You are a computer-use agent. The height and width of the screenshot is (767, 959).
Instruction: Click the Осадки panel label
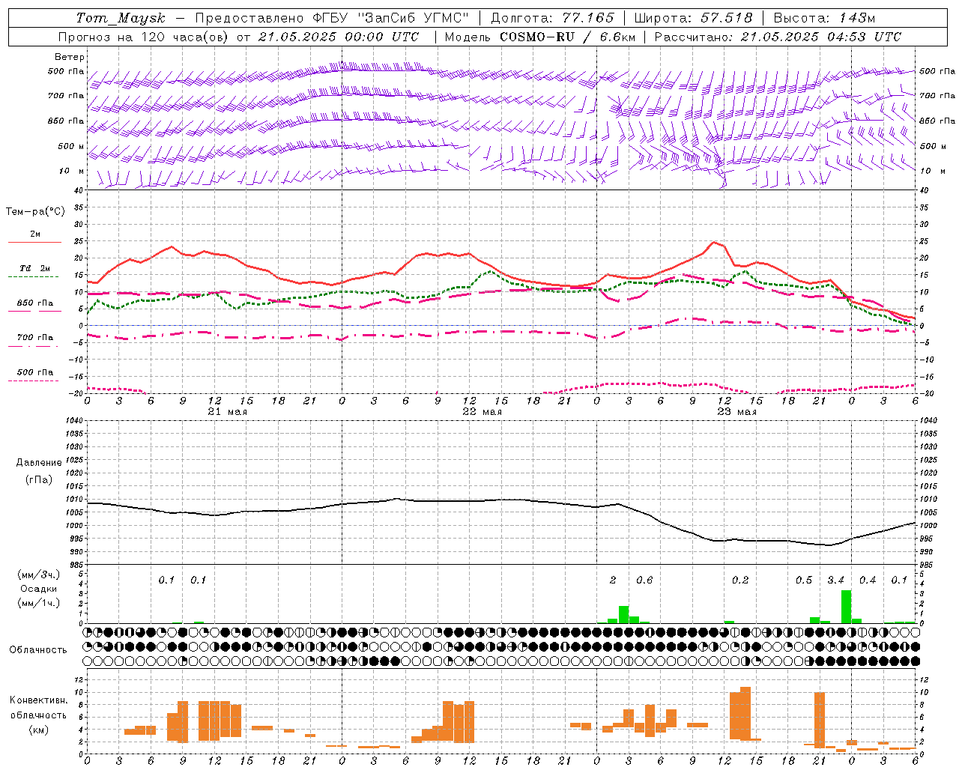pyautogui.click(x=39, y=589)
